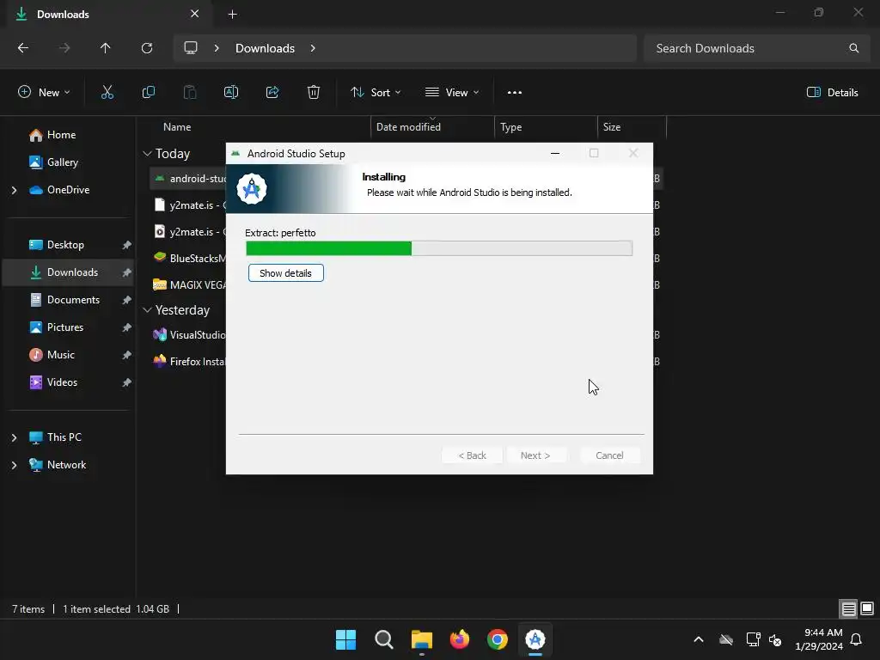Click chevron after Downloads in address bar

click(313, 48)
